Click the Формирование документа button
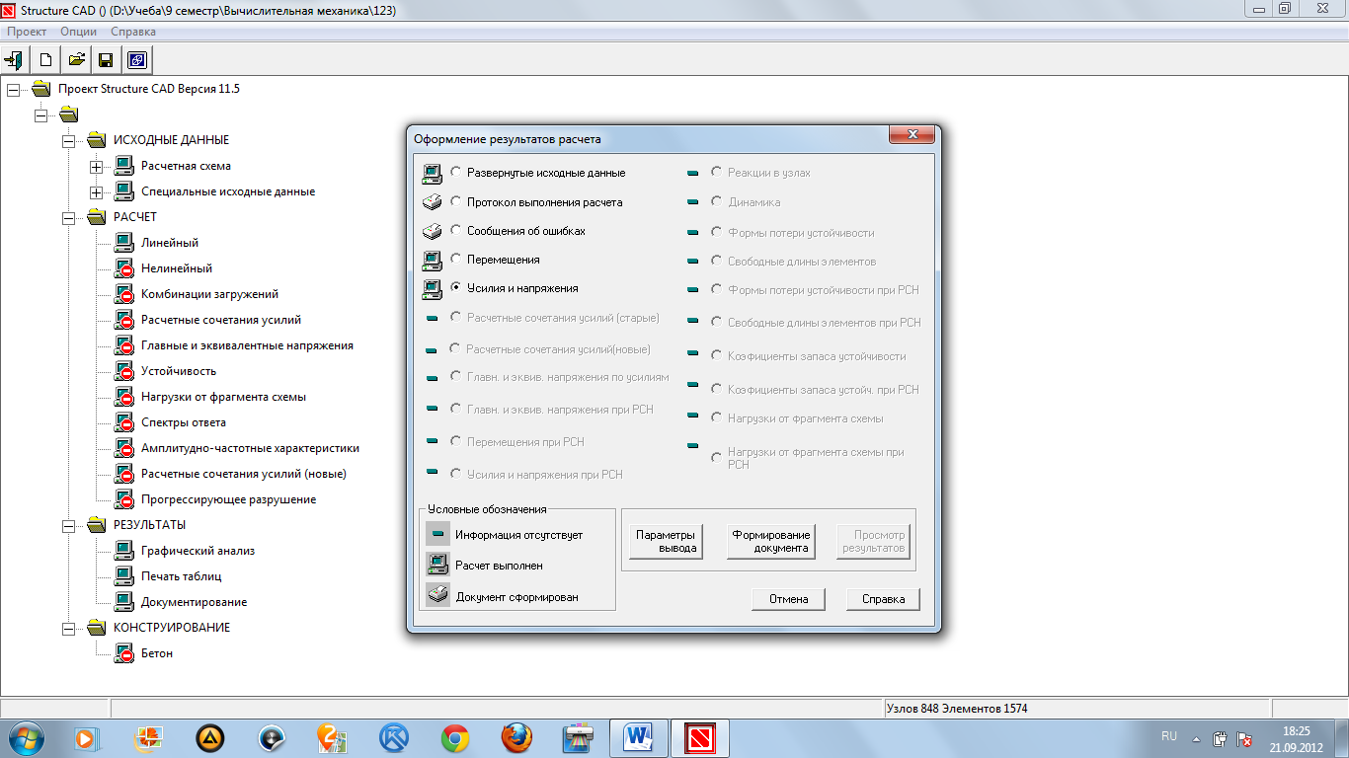1349x758 pixels. click(x=770, y=541)
